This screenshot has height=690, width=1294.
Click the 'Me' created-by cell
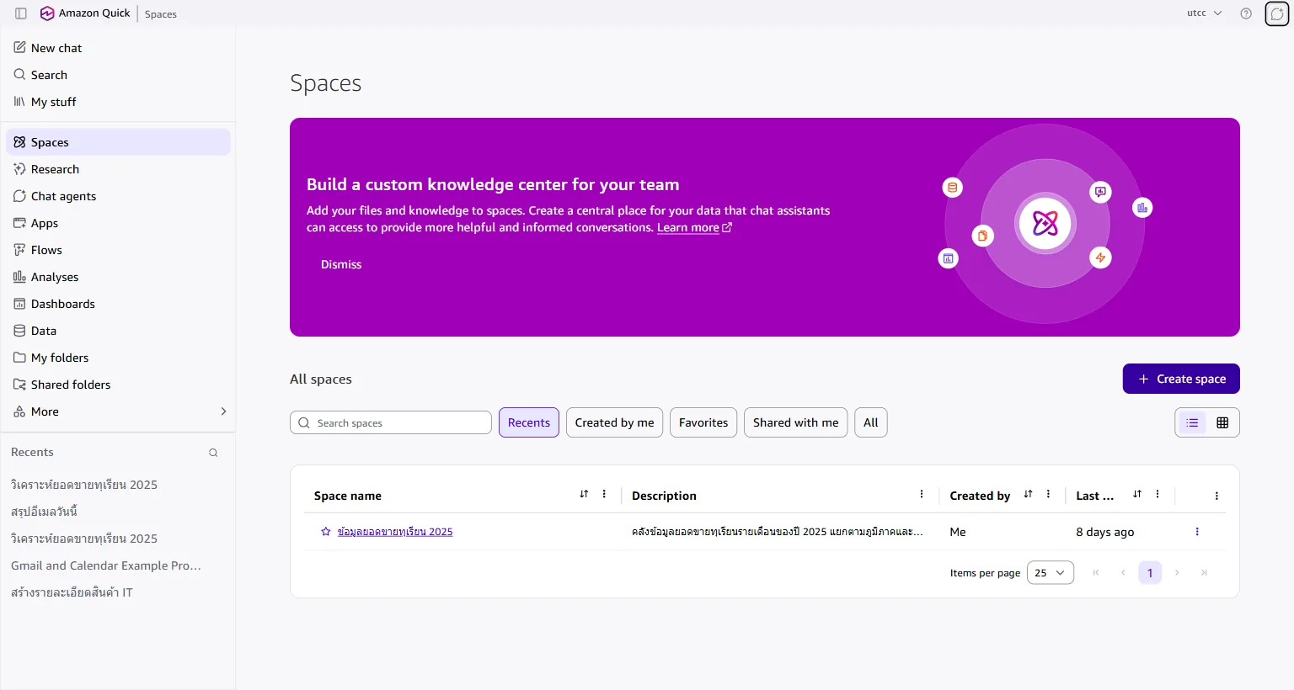[x=958, y=532]
